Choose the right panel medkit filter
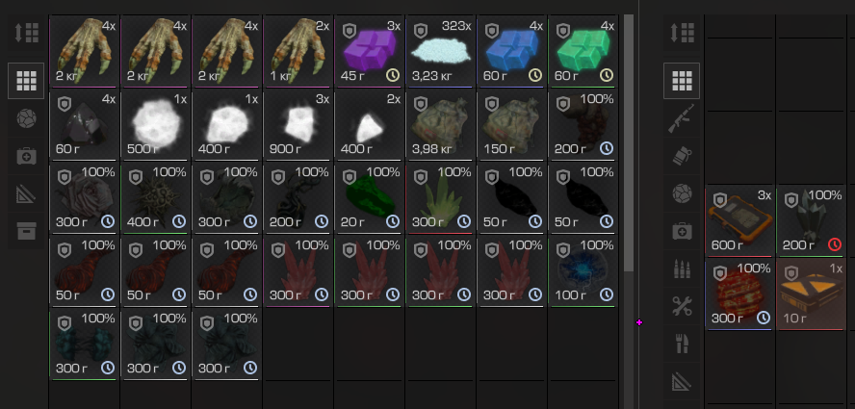The image size is (855, 409). [682, 232]
